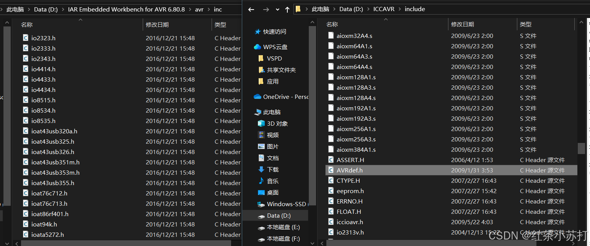This screenshot has height=246, width=590.
Task: Select ioat43usb320a.h file icon in left window
Action: (26, 131)
